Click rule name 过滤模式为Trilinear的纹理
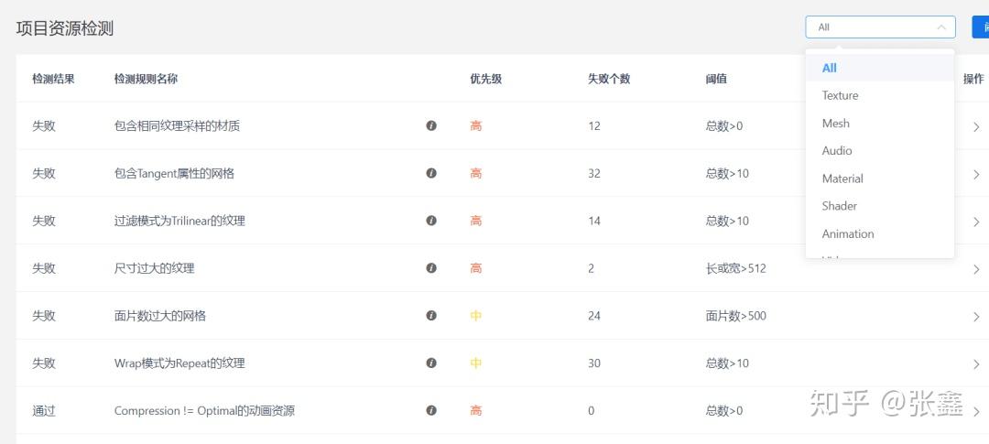Image resolution: width=989 pixels, height=444 pixels. click(x=179, y=221)
